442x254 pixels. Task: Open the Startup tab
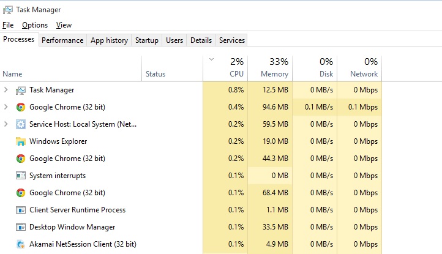tap(146, 40)
